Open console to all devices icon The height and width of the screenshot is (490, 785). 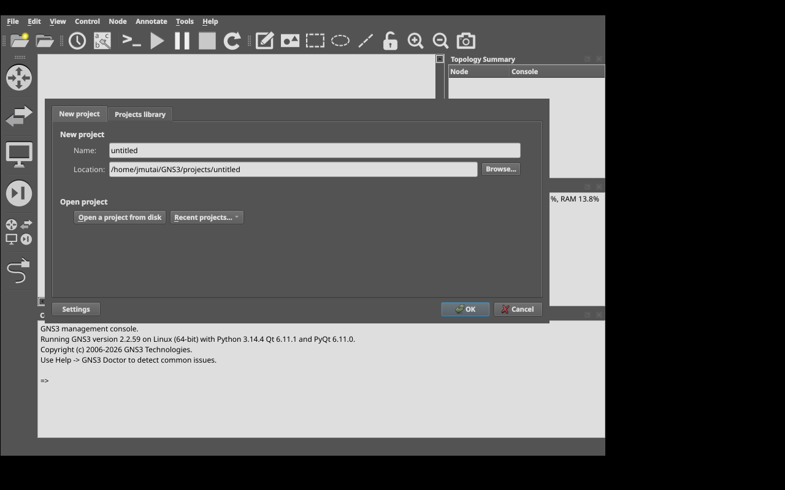[132, 41]
